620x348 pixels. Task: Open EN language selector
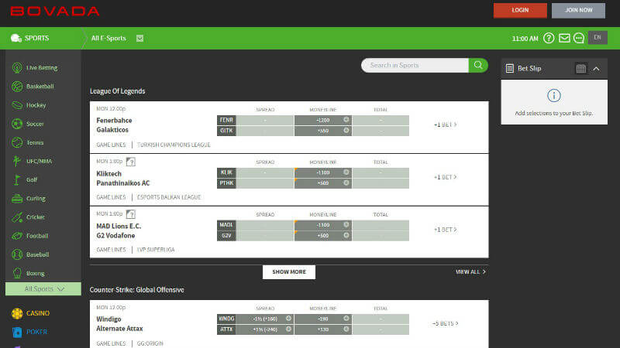[x=598, y=38]
